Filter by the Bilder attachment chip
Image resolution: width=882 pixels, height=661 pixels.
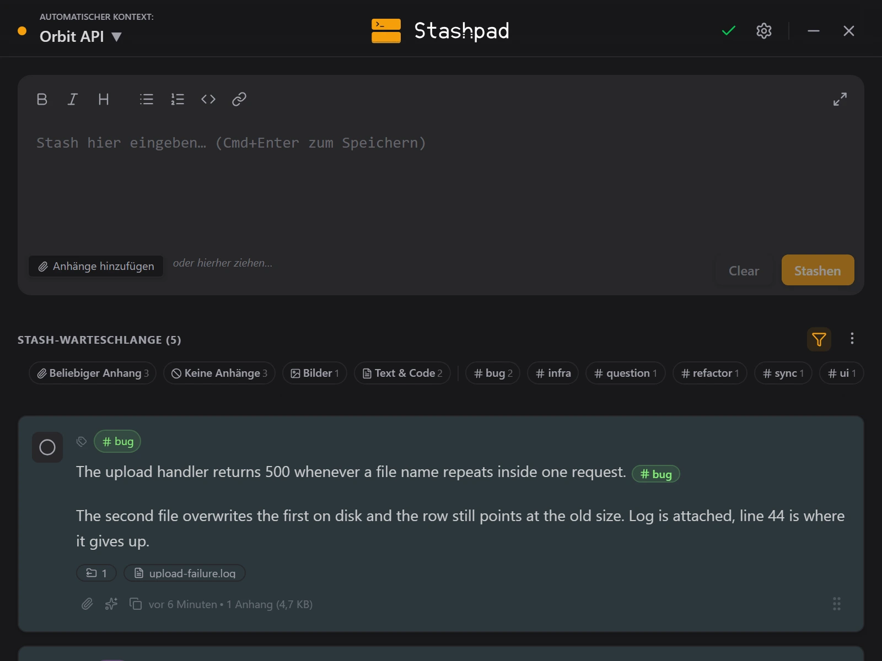[315, 373]
